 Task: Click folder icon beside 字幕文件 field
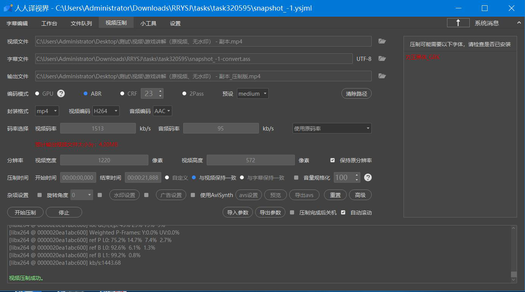[x=382, y=59]
